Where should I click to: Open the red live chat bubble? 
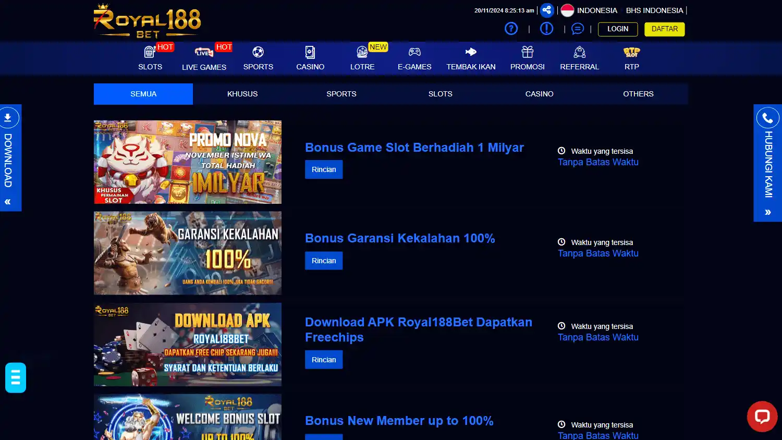pos(762,417)
